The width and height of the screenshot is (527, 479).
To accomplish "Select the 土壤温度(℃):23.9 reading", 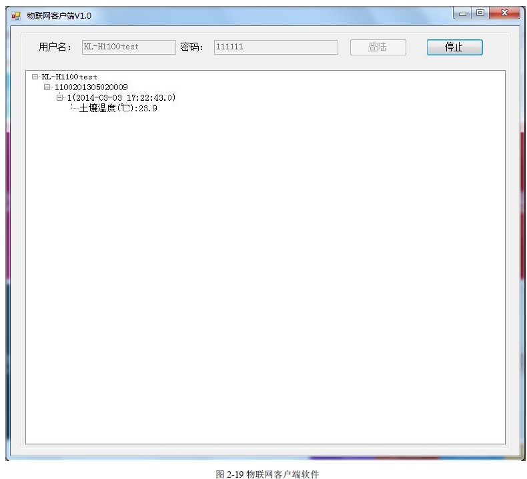I will pos(118,108).
